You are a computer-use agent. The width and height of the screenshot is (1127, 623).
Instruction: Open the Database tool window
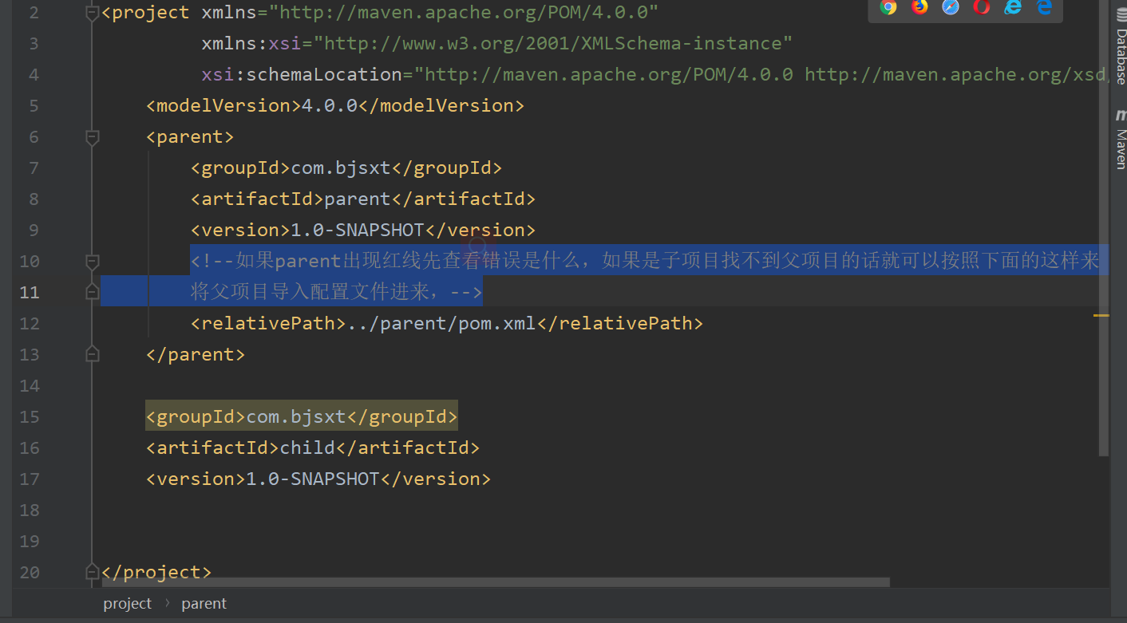click(x=1121, y=48)
